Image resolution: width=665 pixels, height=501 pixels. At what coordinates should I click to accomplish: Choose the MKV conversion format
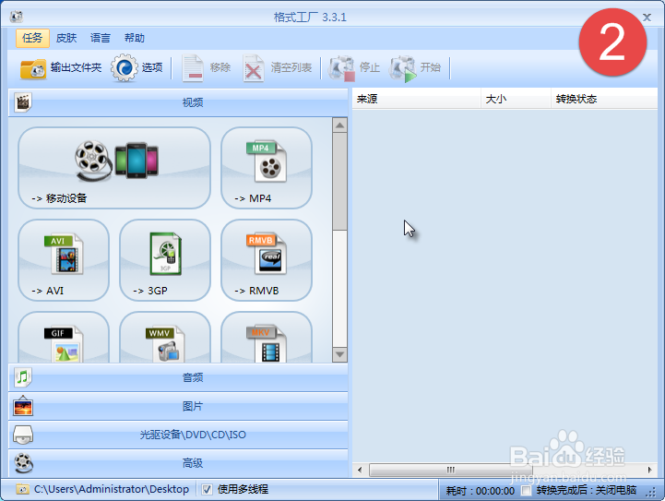(x=267, y=338)
